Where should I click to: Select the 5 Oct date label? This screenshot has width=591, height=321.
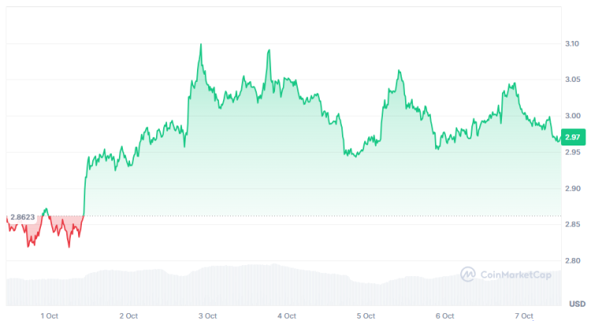click(366, 315)
